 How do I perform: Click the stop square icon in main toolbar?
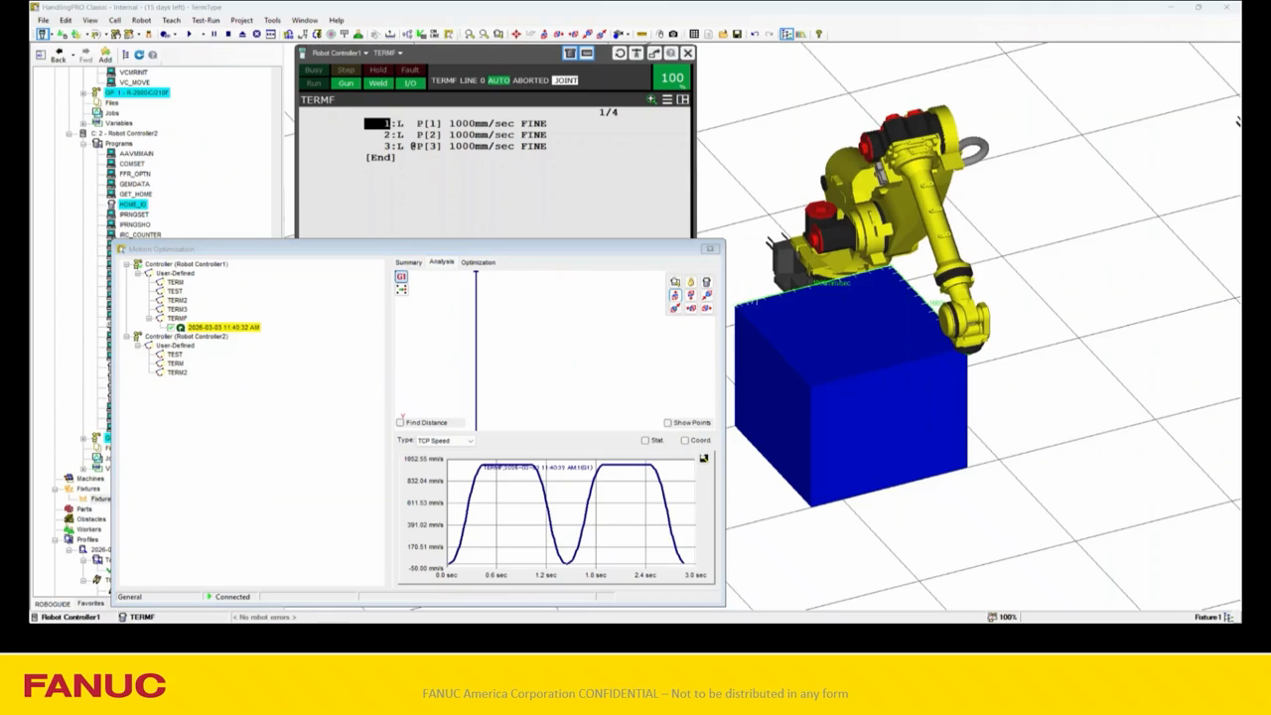coord(228,34)
